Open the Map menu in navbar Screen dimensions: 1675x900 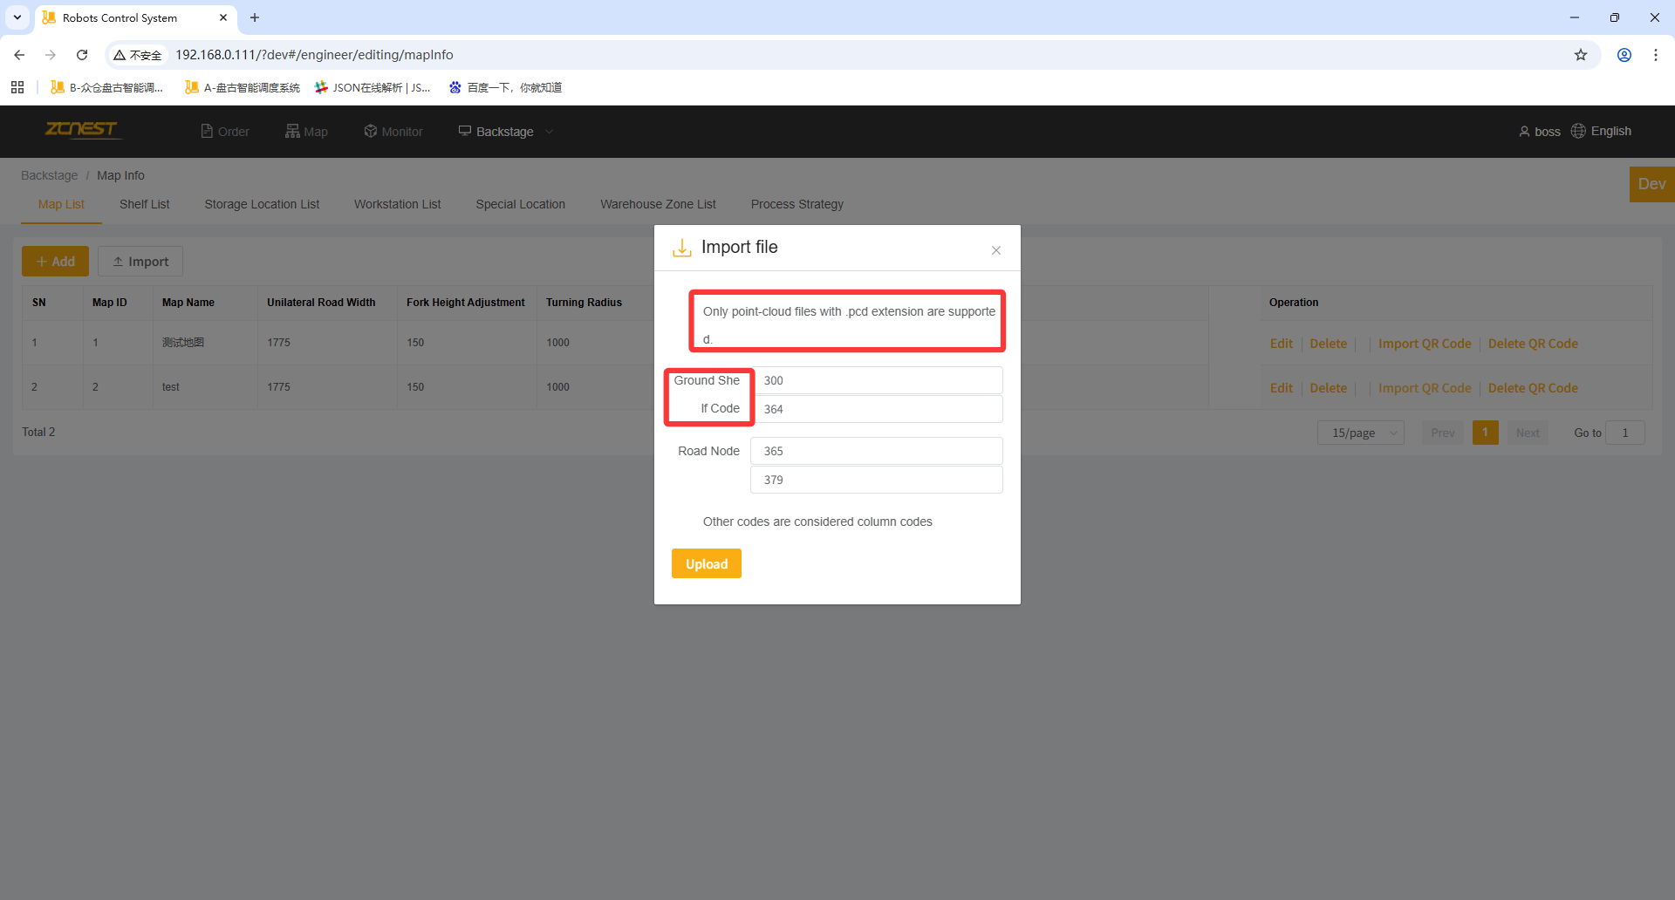306,132
